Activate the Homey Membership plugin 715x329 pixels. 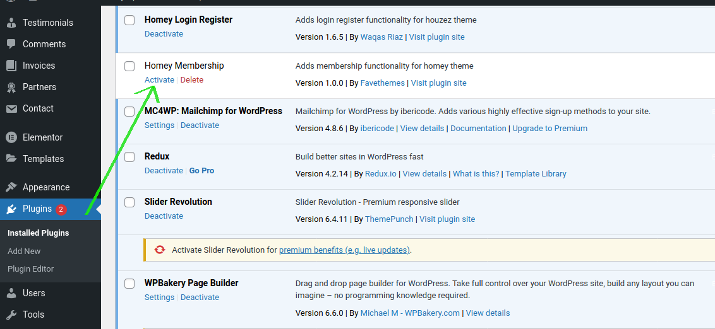click(159, 80)
